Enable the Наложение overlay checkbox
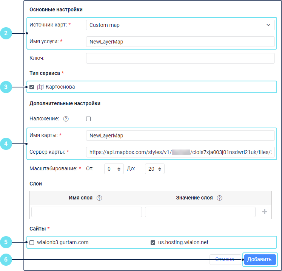 (88, 119)
